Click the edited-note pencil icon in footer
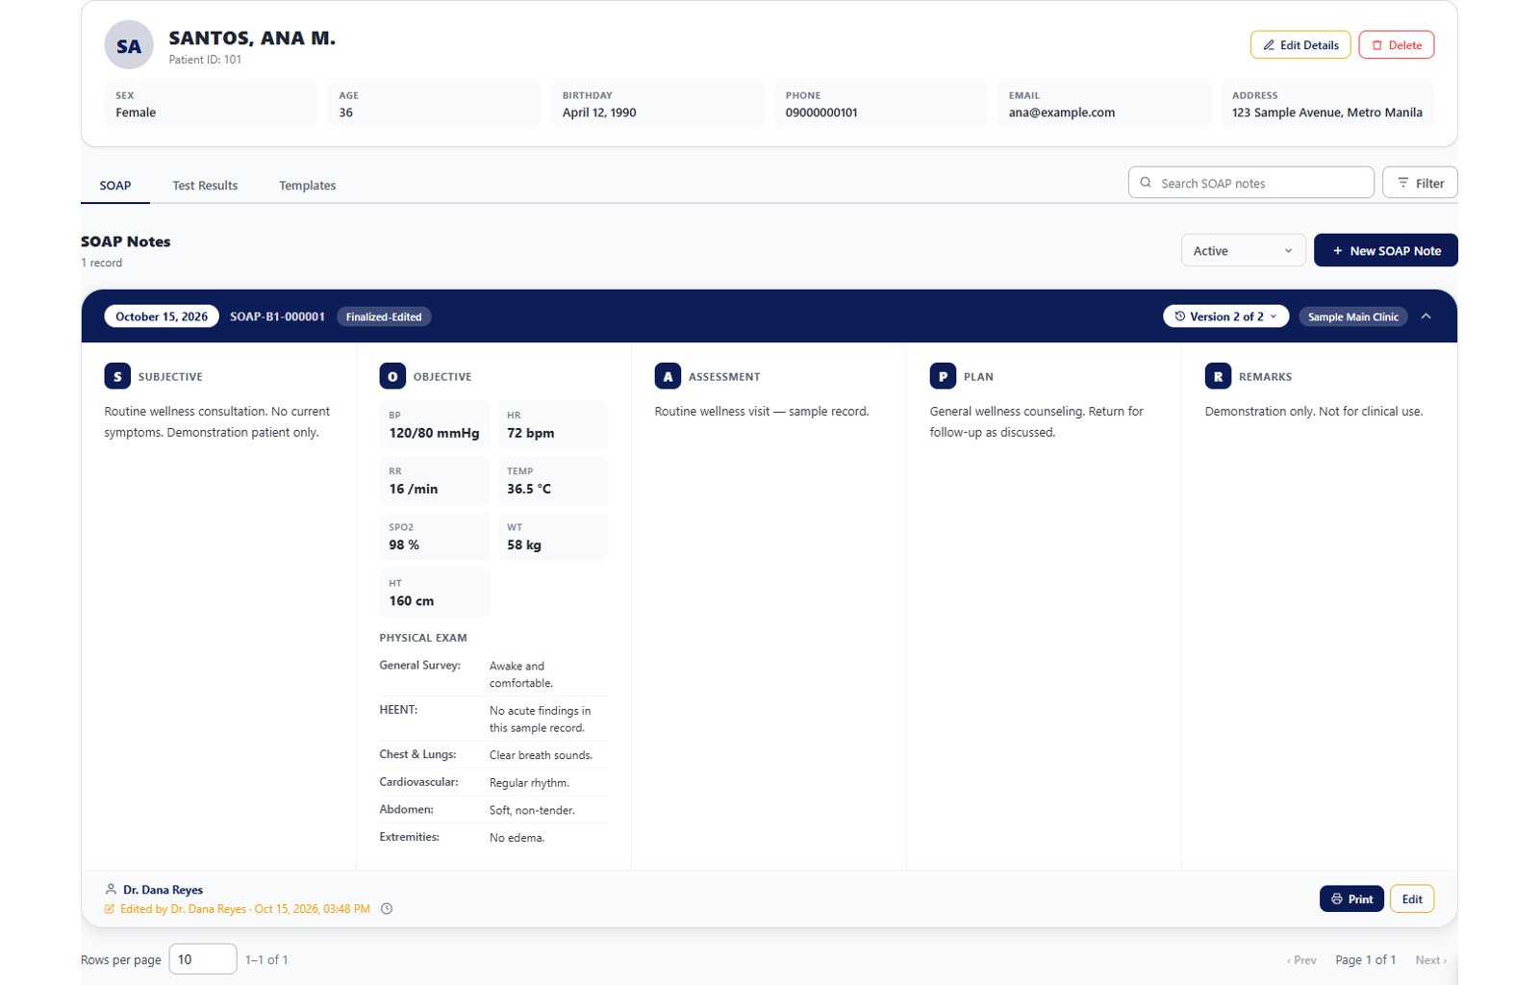Image resolution: width=1539 pixels, height=985 pixels. 110,909
